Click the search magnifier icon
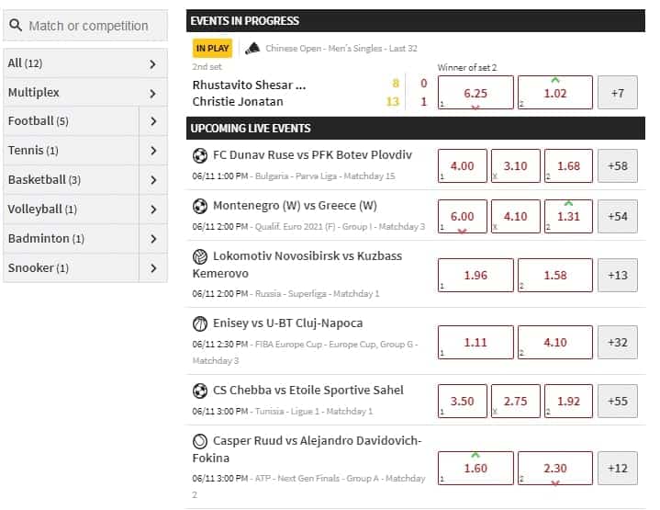 (x=17, y=26)
